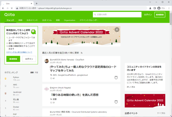Image resolution: width=172 pixels, height=117 pixels.
Task: Click the header 新規登録 button
Action: pos(160,15)
